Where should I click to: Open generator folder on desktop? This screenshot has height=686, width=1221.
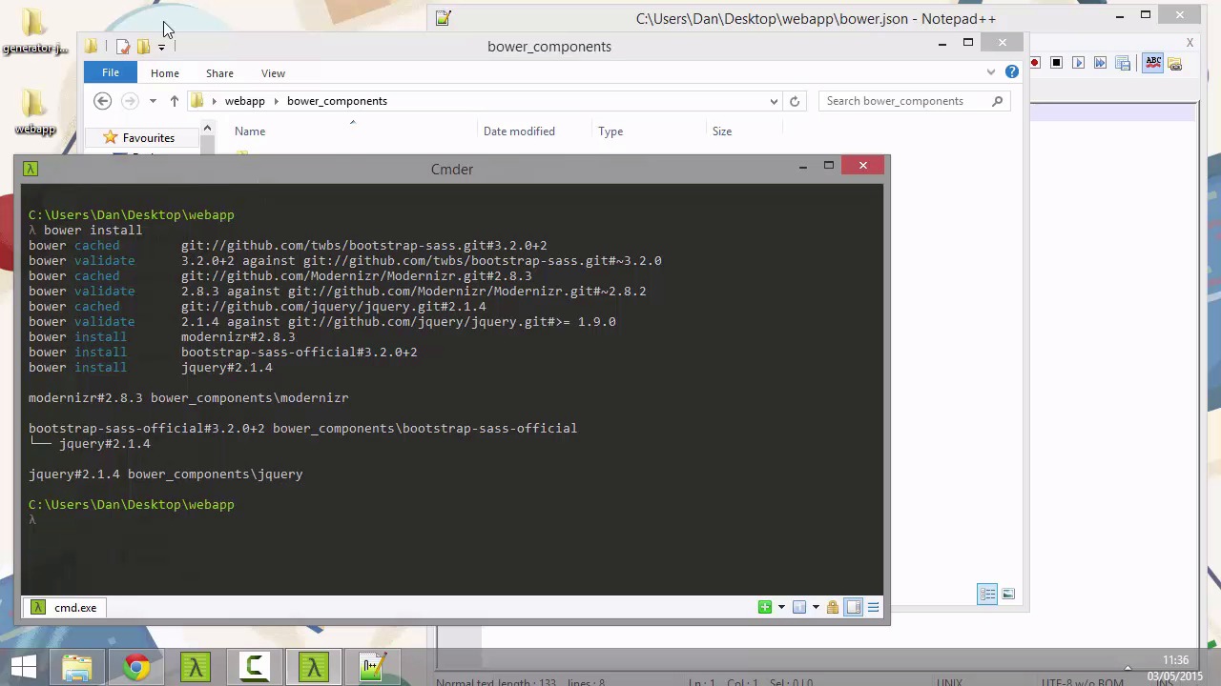[x=33, y=31]
